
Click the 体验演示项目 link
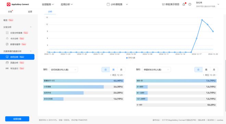tap(172, 4)
